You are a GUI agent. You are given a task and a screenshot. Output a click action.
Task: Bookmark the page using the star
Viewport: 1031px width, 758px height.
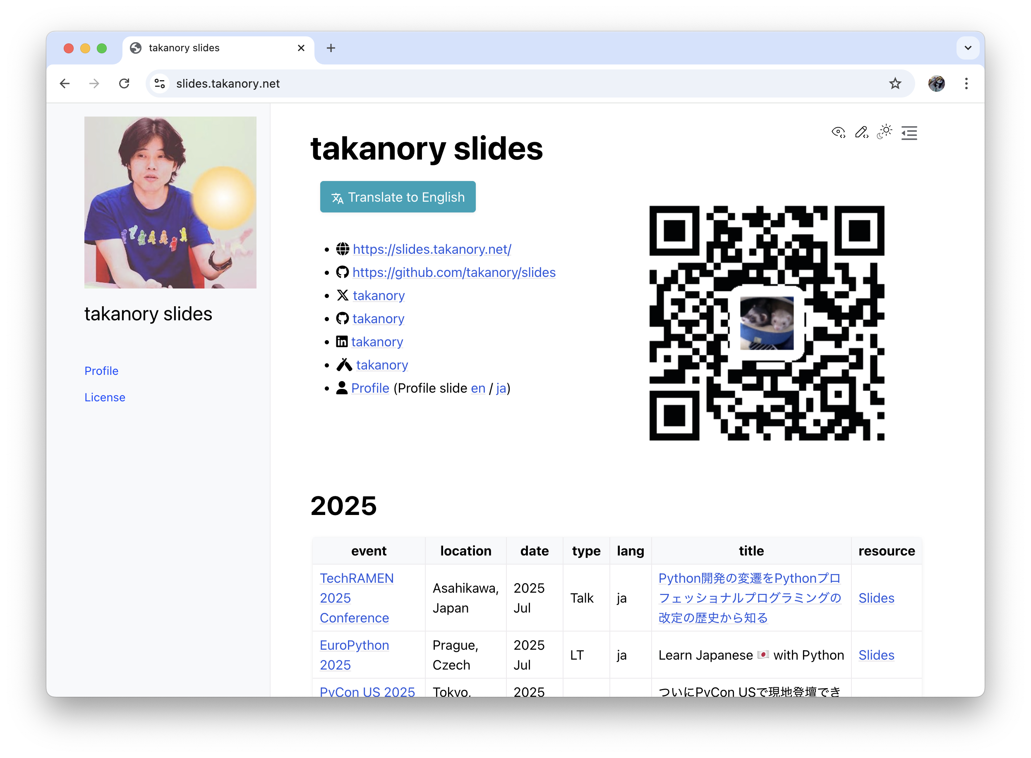894,83
